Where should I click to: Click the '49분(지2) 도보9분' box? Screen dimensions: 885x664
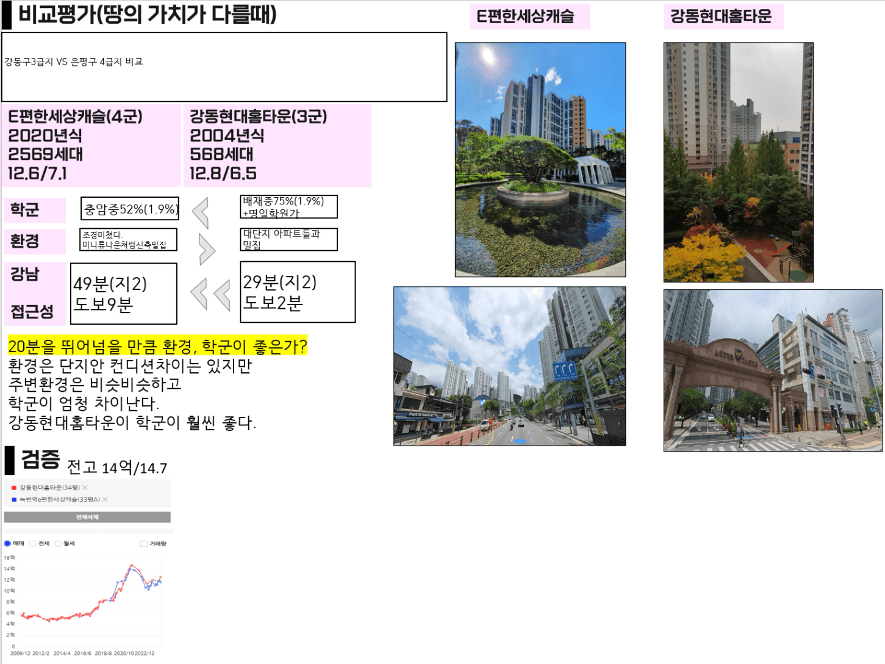click(124, 294)
